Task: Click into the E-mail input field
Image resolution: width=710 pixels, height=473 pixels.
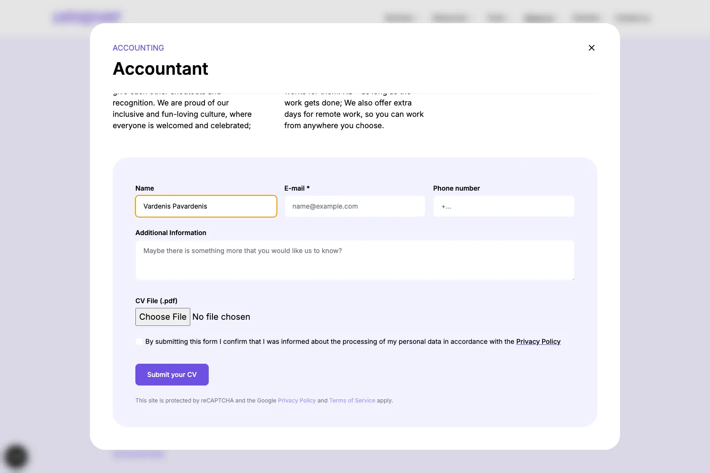Action: (x=355, y=206)
